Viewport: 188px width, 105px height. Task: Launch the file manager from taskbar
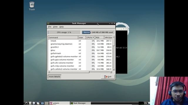pyautogui.click(x=30, y=103)
